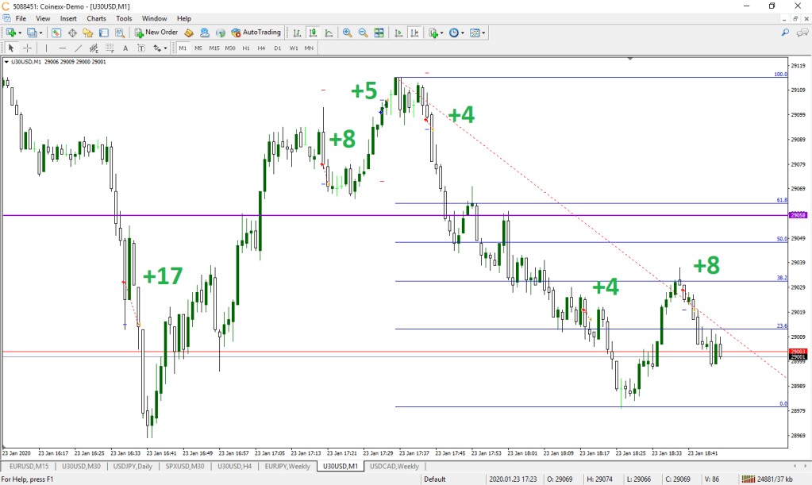Open the Insert menu
812x485 pixels.
pyautogui.click(x=68, y=17)
